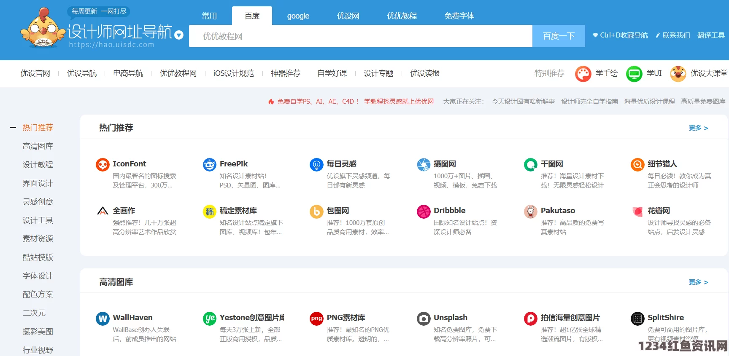Click 设计师完全自学指南 trending link

589,102
